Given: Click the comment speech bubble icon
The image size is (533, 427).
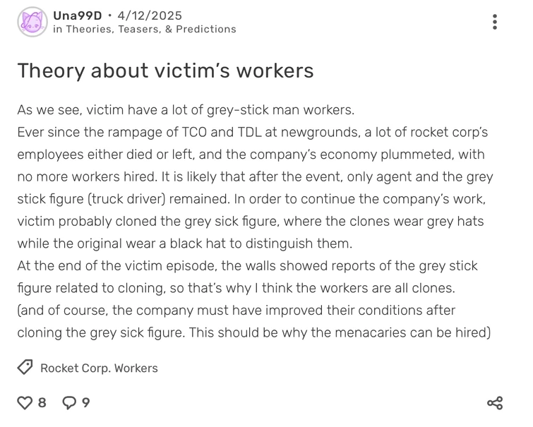Looking at the screenshot, I should pos(70,403).
